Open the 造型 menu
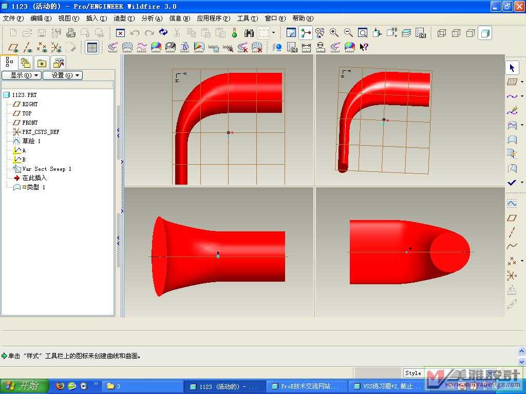This screenshot has height=394, width=526. click(124, 18)
